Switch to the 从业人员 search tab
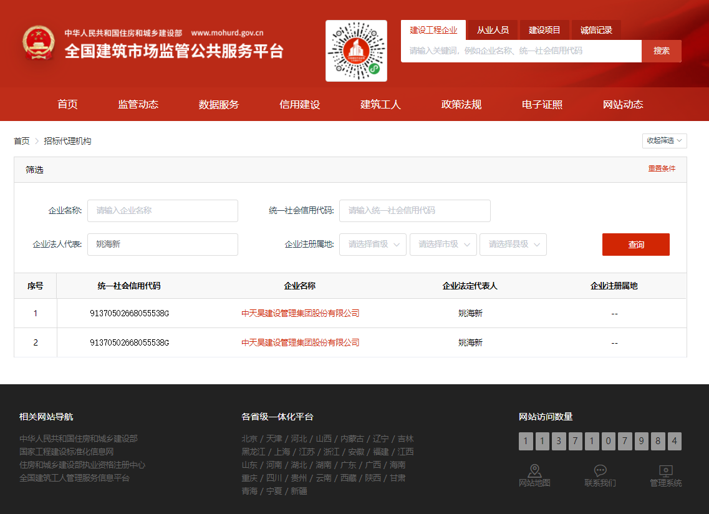This screenshot has width=709, height=514. pyautogui.click(x=493, y=30)
